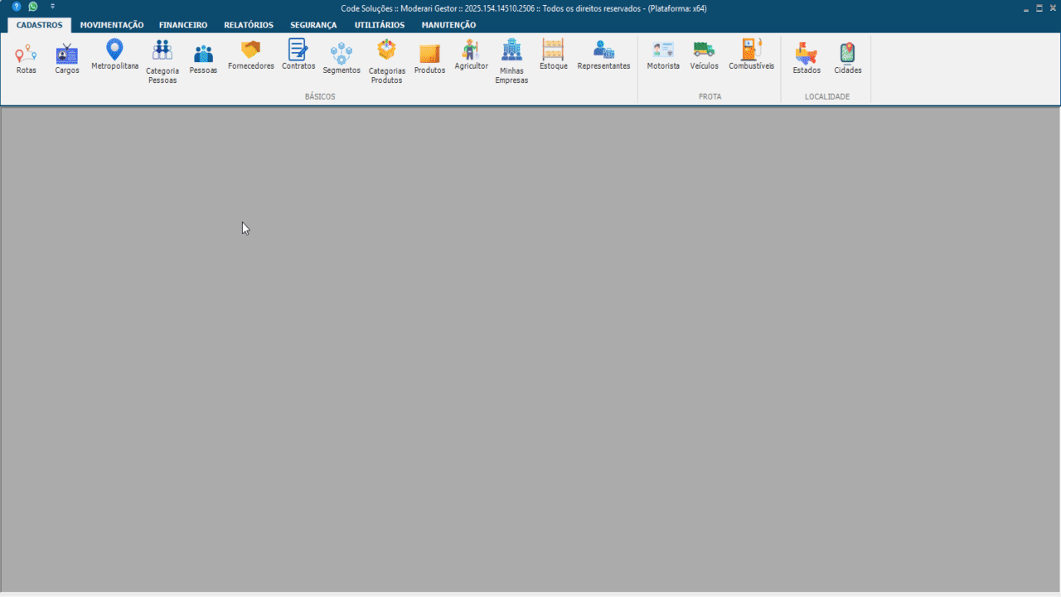Click the WhatsApp icon in the title bar
1061x597 pixels.
pyautogui.click(x=33, y=7)
